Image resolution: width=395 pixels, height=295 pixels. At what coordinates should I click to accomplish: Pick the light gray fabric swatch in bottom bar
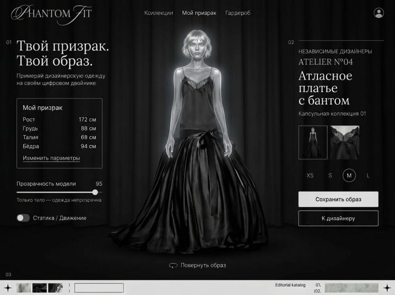[x=23, y=288]
